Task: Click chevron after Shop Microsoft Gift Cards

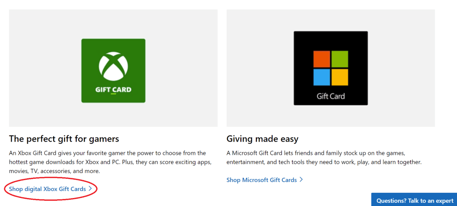Action: tap(302, 180)
